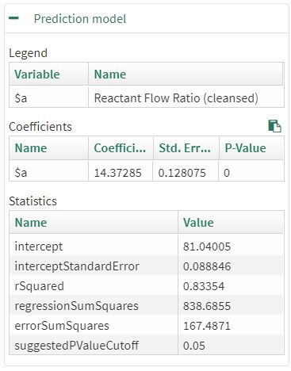Copy coefficients to clipboard icon
This screenshot has height=371, width=291.
click(x=274, y=126)
